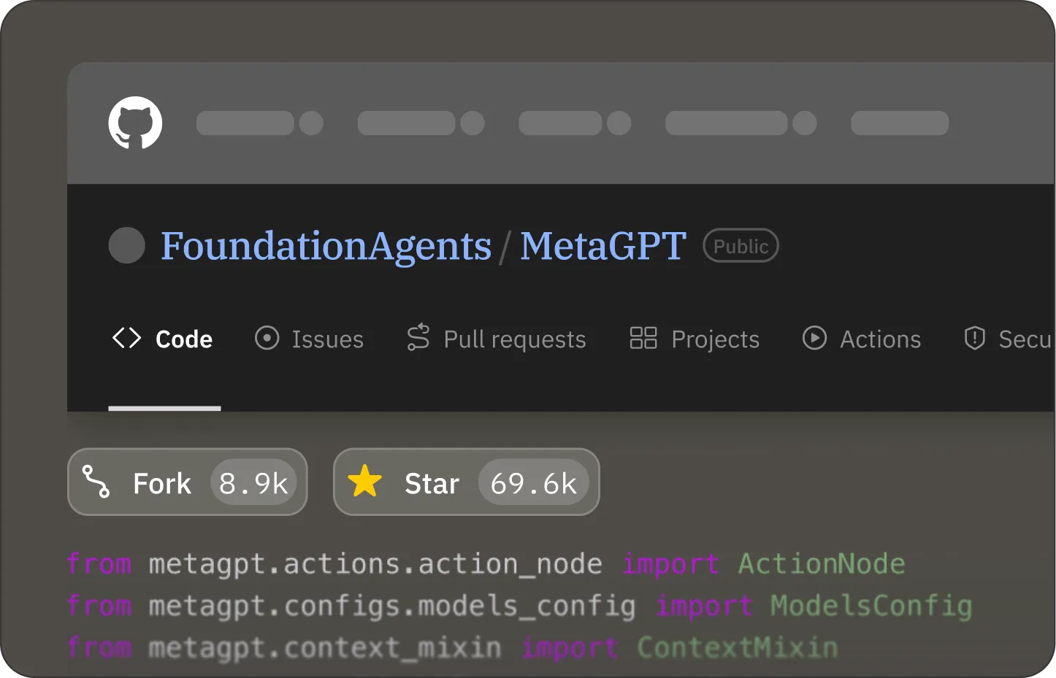Click the Code tab angle-brackets icon

[x=126, y=338]
